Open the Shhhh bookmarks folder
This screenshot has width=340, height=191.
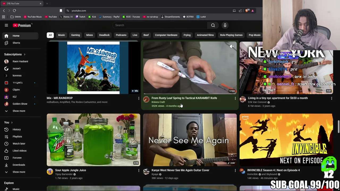tap(16, 17)
